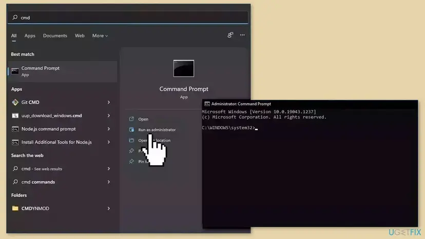425x239 pixels.
Task: Click the Run as administrator shield icon
Action: 131,130
